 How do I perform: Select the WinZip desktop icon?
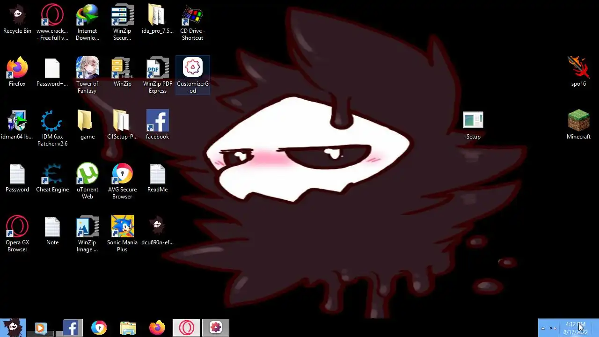(x=122, y=72)
